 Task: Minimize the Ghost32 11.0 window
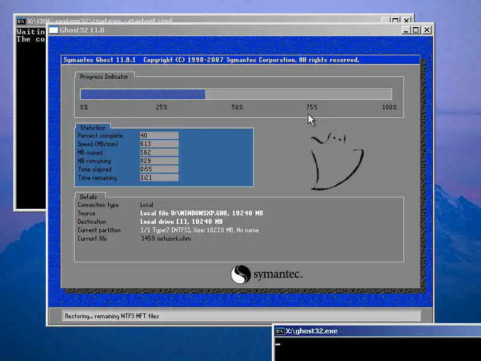tap(406, 30)
